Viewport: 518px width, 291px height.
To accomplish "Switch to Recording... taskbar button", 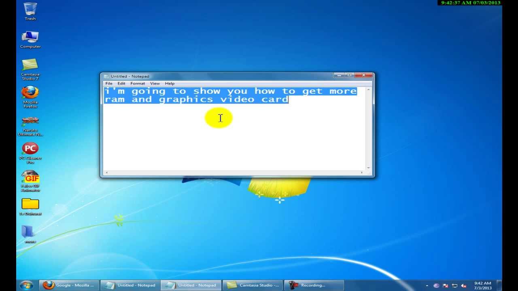I will point(314,285).
